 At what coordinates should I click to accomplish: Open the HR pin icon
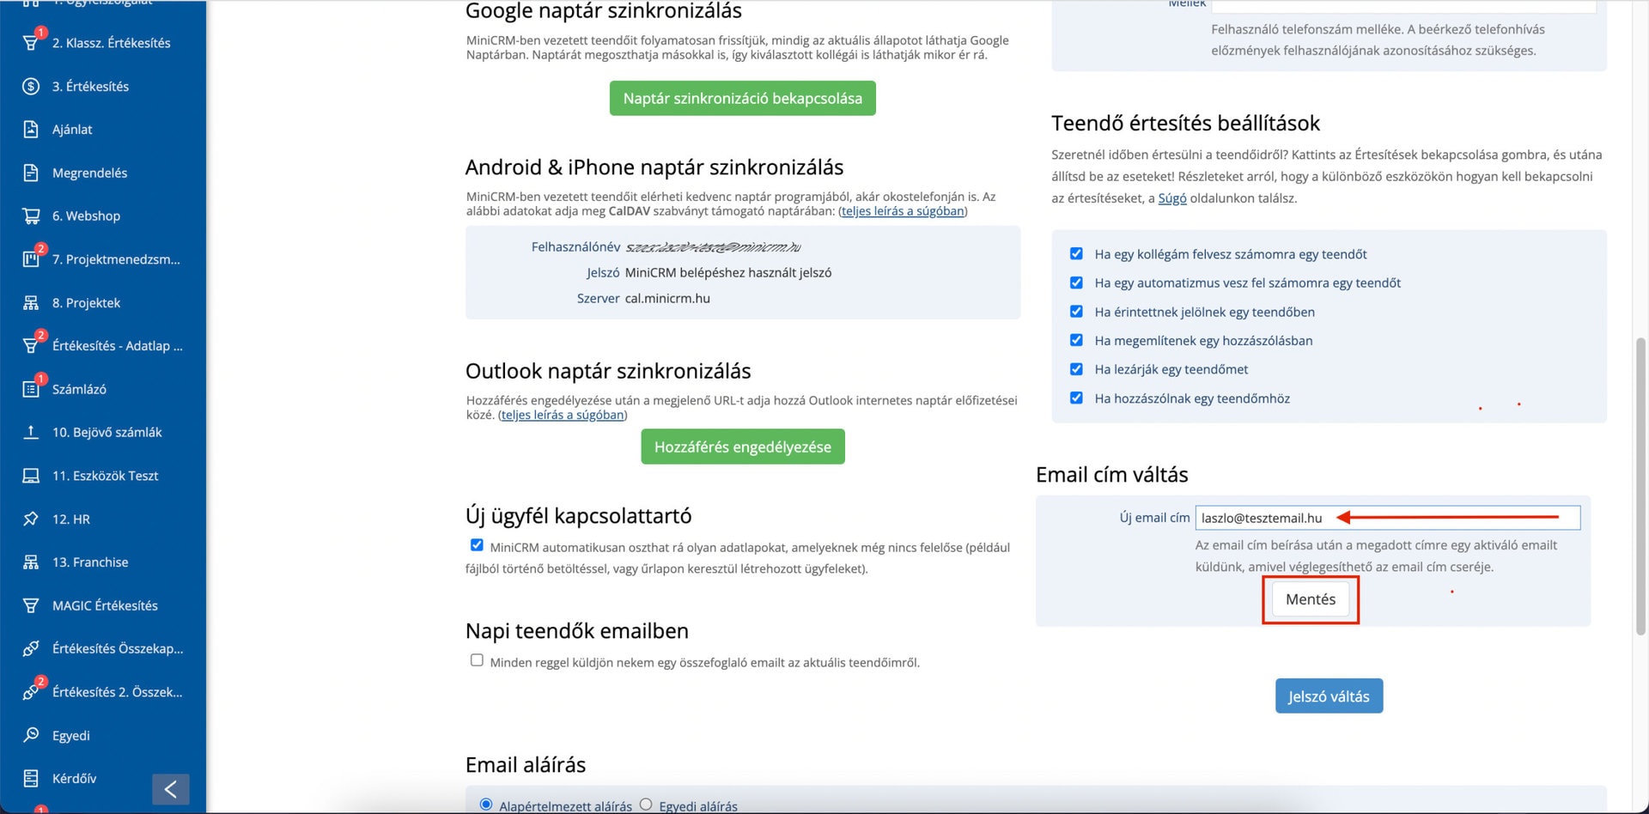[x=31, y=519]
